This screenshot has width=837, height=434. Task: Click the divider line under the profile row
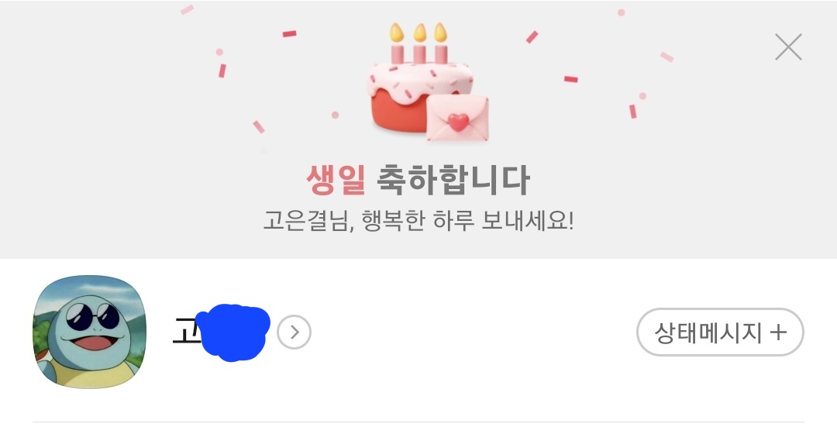pos(418,422)
